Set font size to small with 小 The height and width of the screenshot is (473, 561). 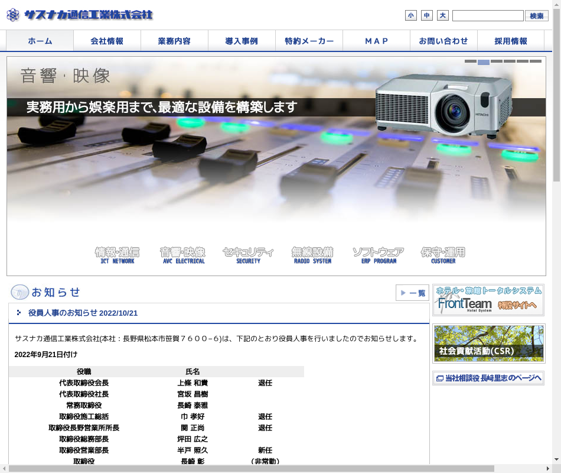[411, 15]
